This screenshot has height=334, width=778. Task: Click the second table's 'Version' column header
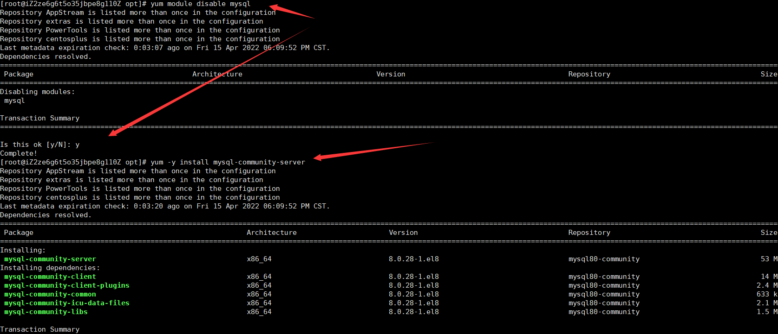[403, 233]
